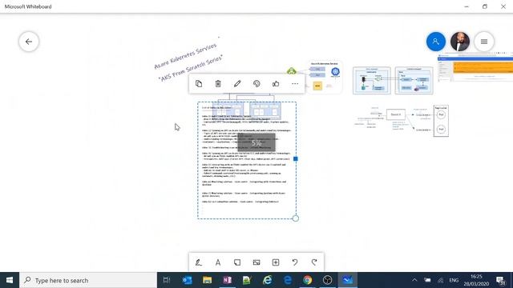Switch to Whiteboard app in taskbar
Viewport: 513px width, 288px height.
pos(347,280)
